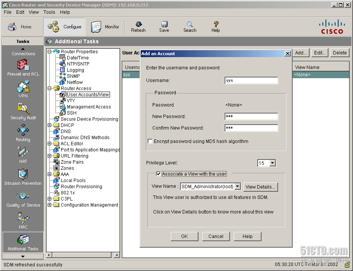Open the Quality of Service task
This screenshot has height=271, width=353.
click(x=23, y=199)
